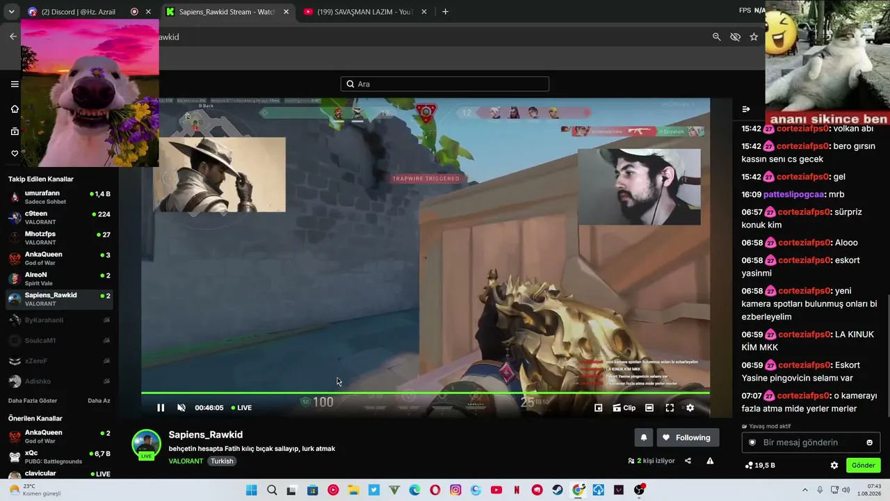Open AlreoN channel in followed list

59,279
